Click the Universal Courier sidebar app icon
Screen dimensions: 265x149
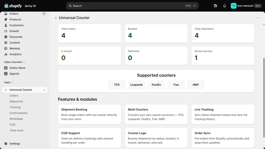click(x=6, y=90)
